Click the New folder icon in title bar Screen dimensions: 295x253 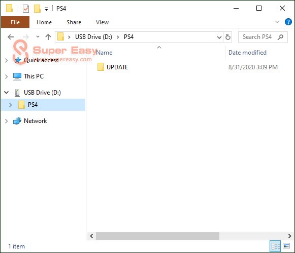pos(37,9)
